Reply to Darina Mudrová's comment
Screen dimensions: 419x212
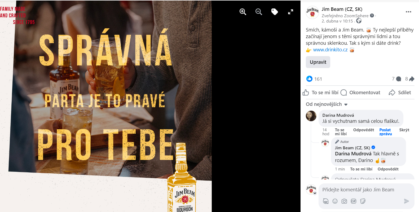(x=364, y=130)
